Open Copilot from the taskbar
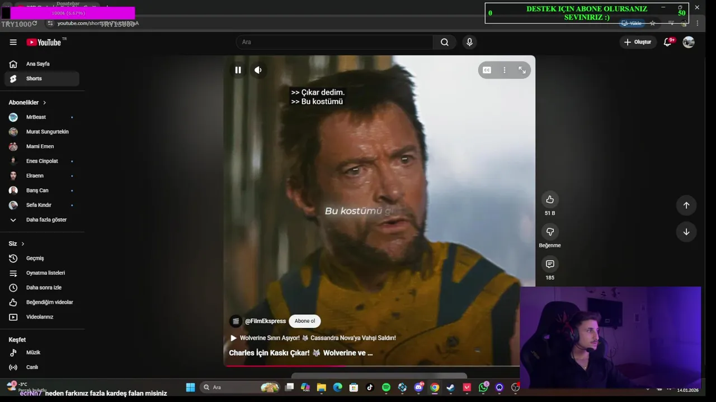Viewport: 716px width, 402px height. click(305, 387)
